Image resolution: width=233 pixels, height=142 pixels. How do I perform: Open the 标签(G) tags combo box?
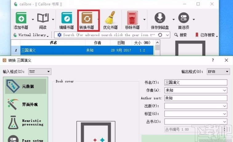point(196,114)
